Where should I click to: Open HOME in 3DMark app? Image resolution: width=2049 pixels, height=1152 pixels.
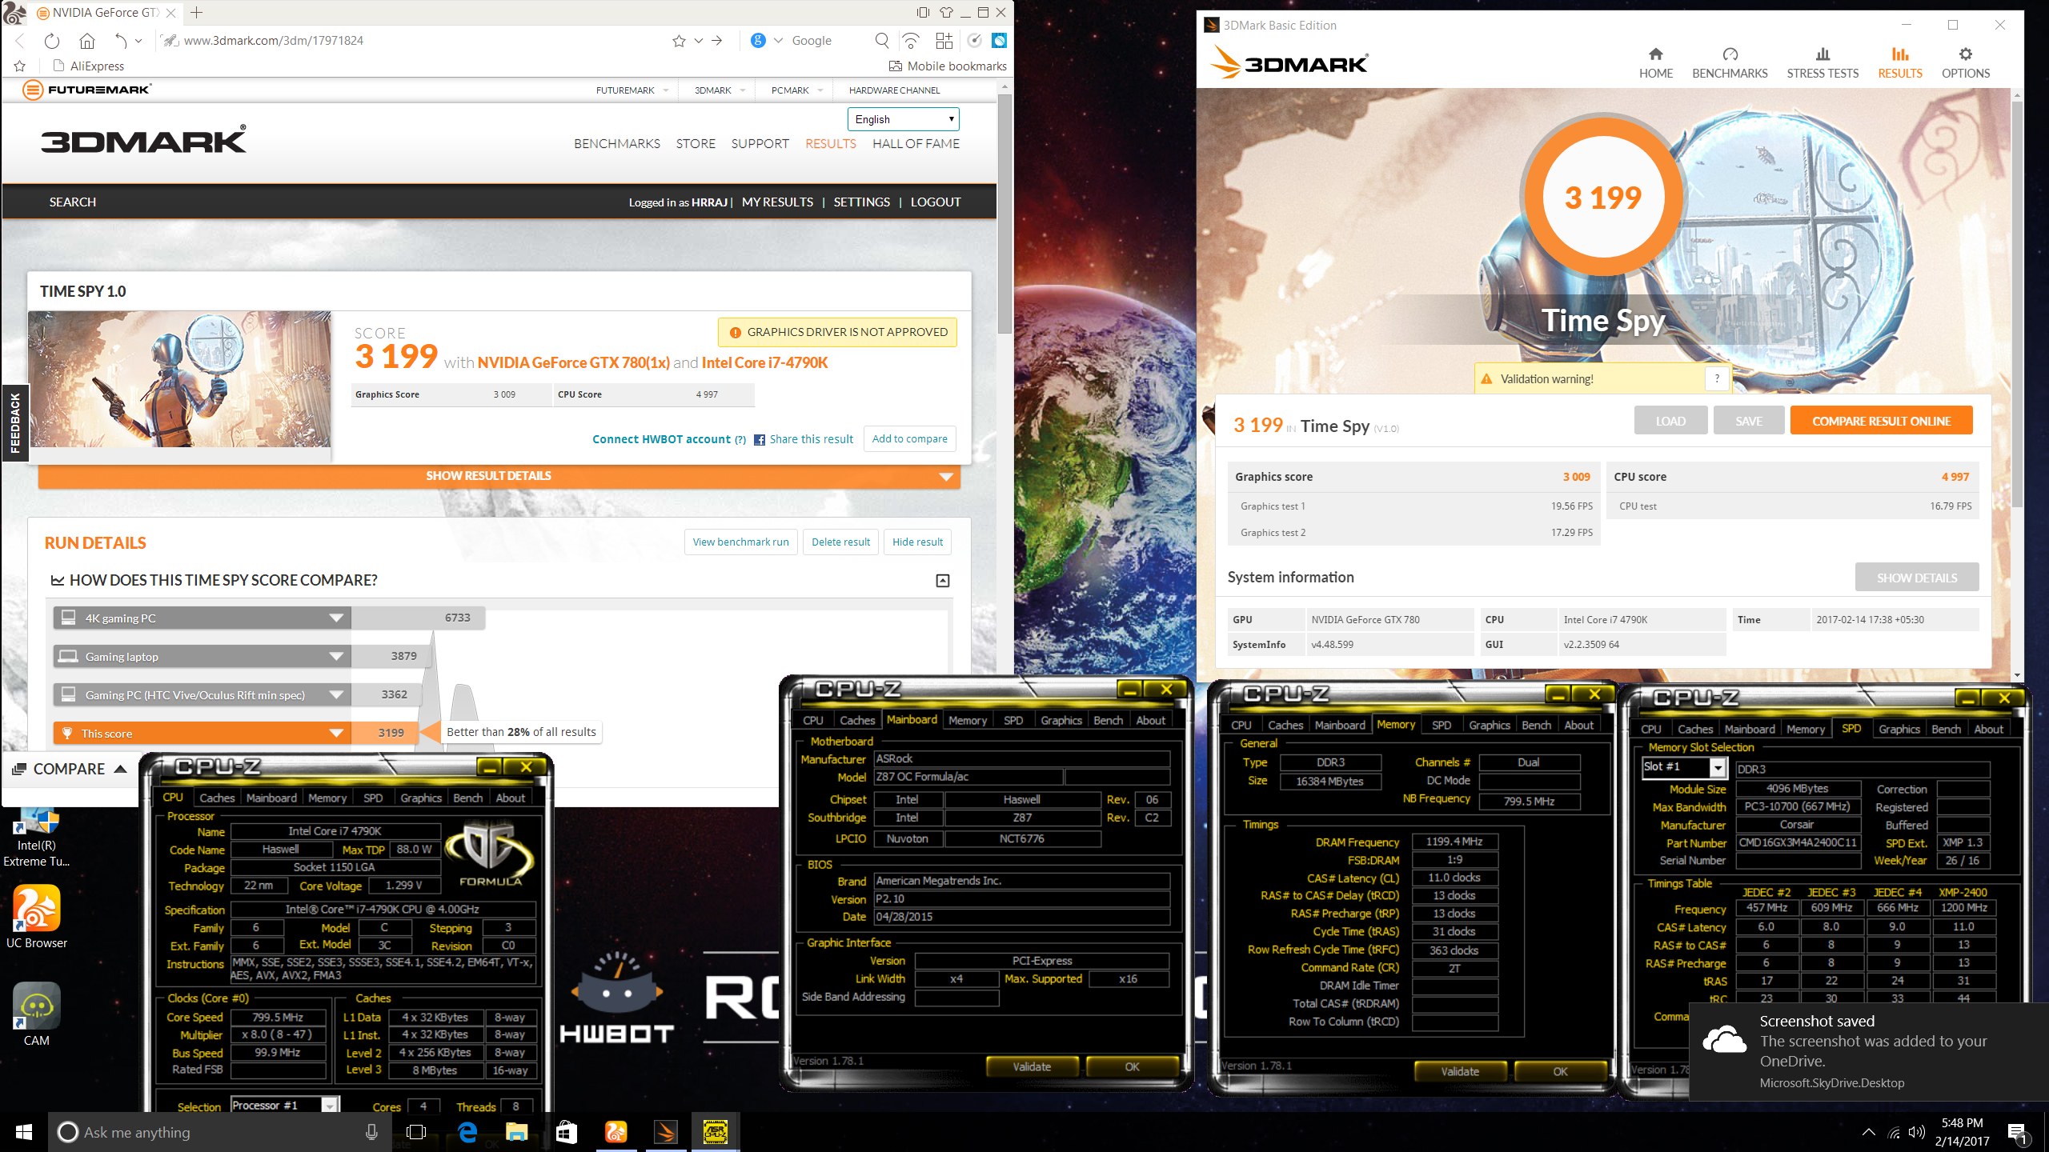[x=1655, y=63]
